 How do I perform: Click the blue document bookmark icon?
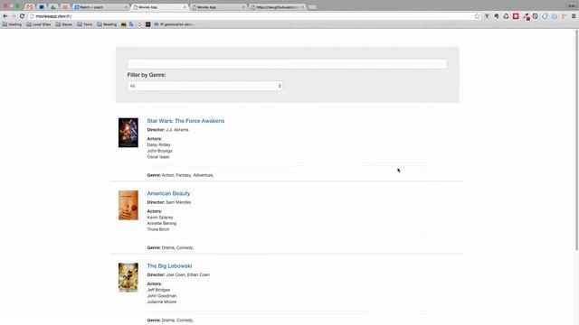point(131,24)
